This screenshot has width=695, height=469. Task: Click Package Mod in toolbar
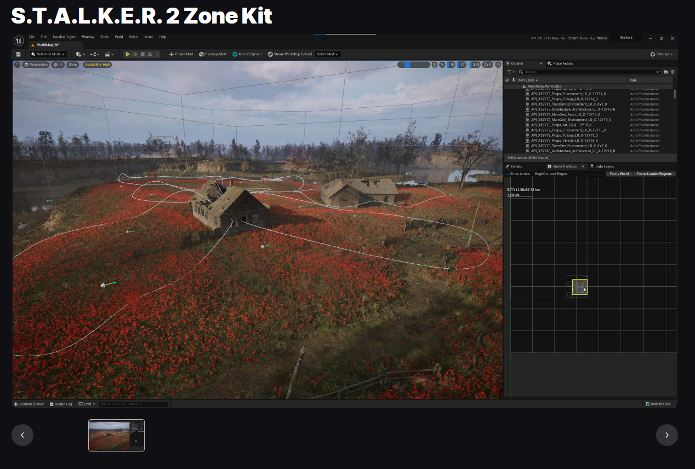tap(212, 54)
